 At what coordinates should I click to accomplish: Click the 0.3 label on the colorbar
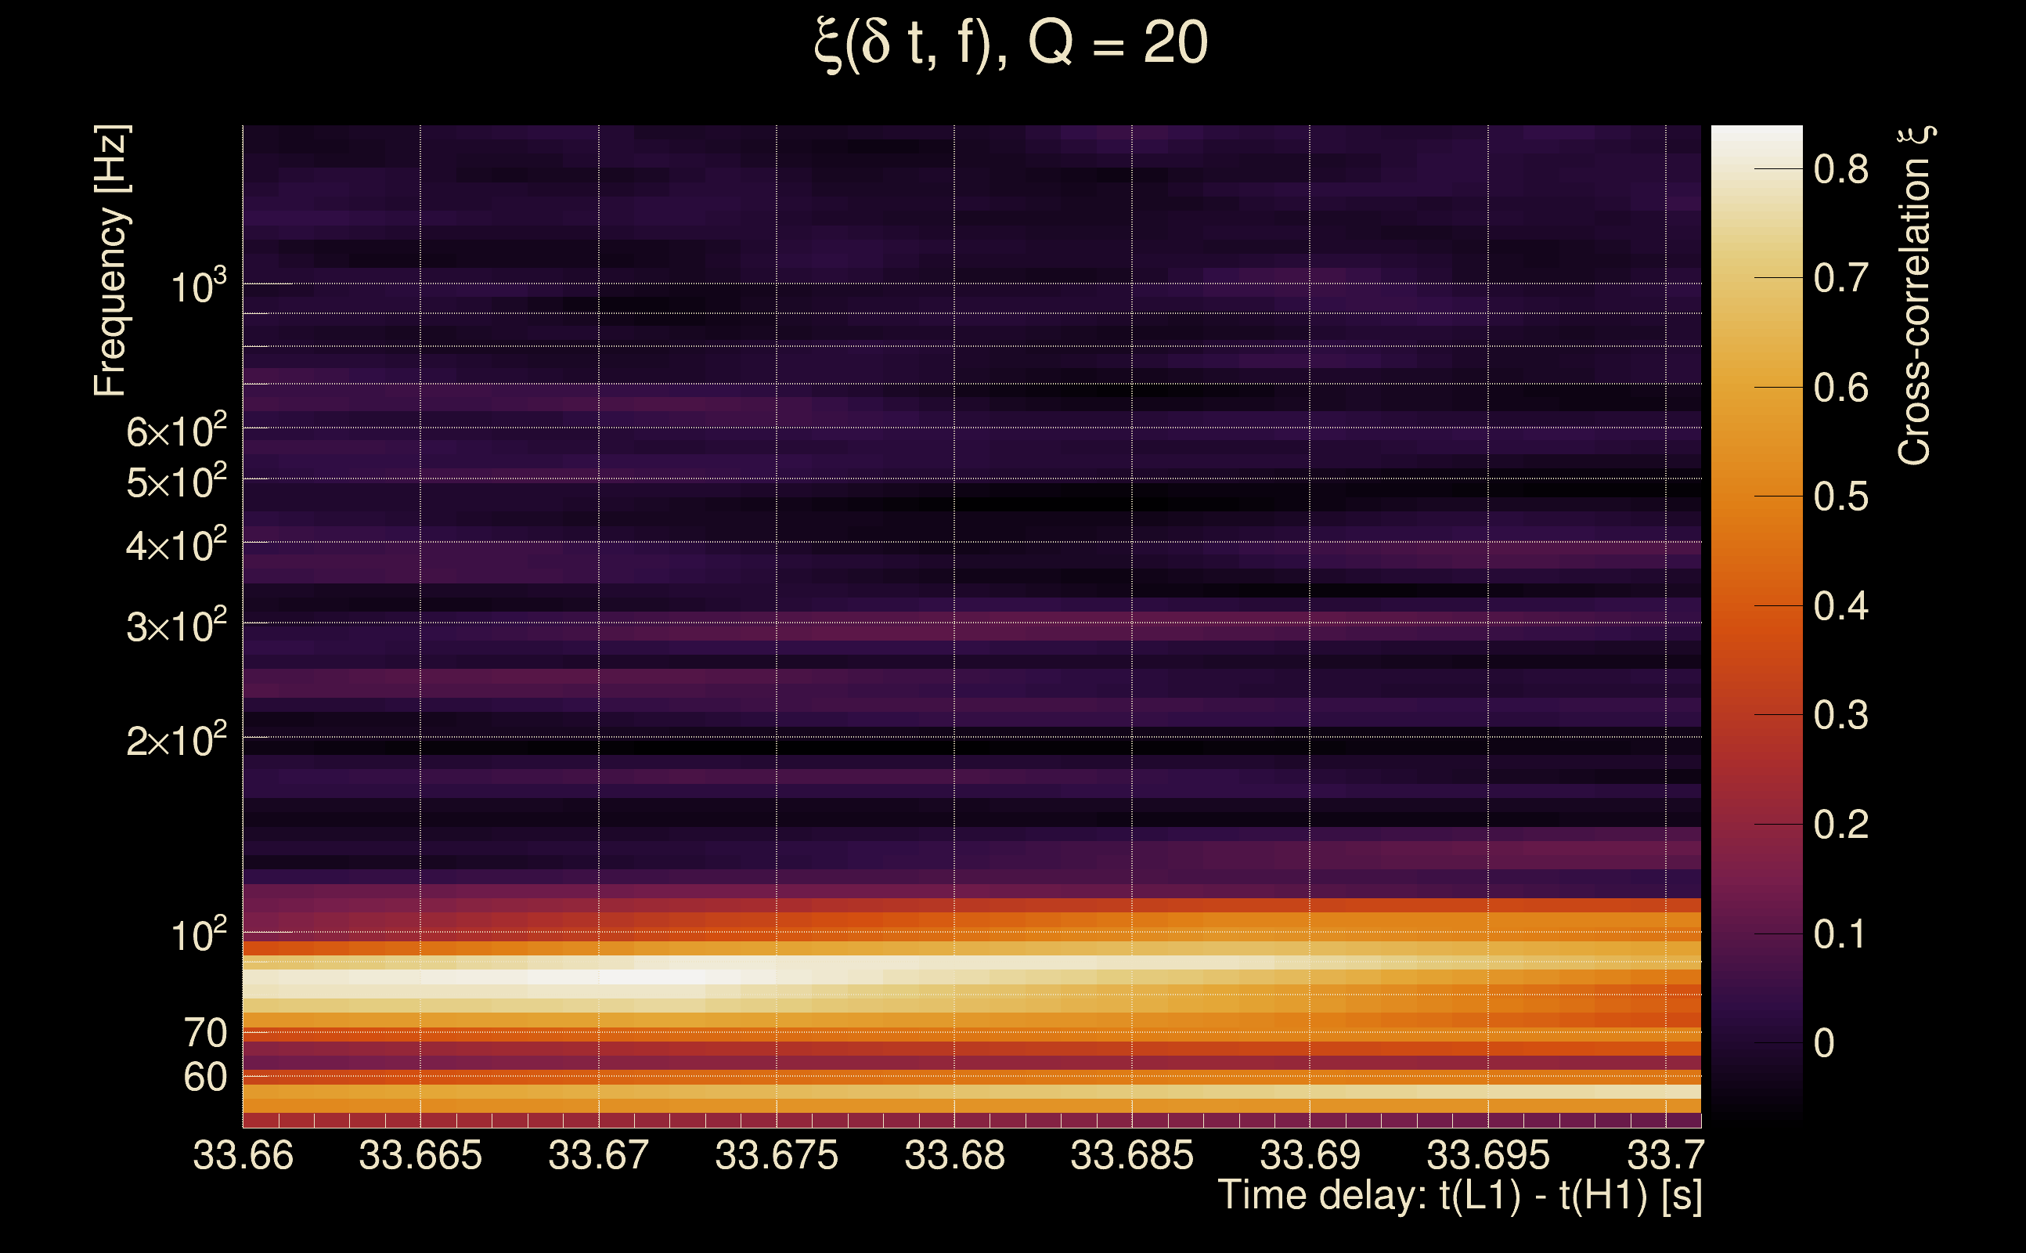click(x=1840, y=714)
